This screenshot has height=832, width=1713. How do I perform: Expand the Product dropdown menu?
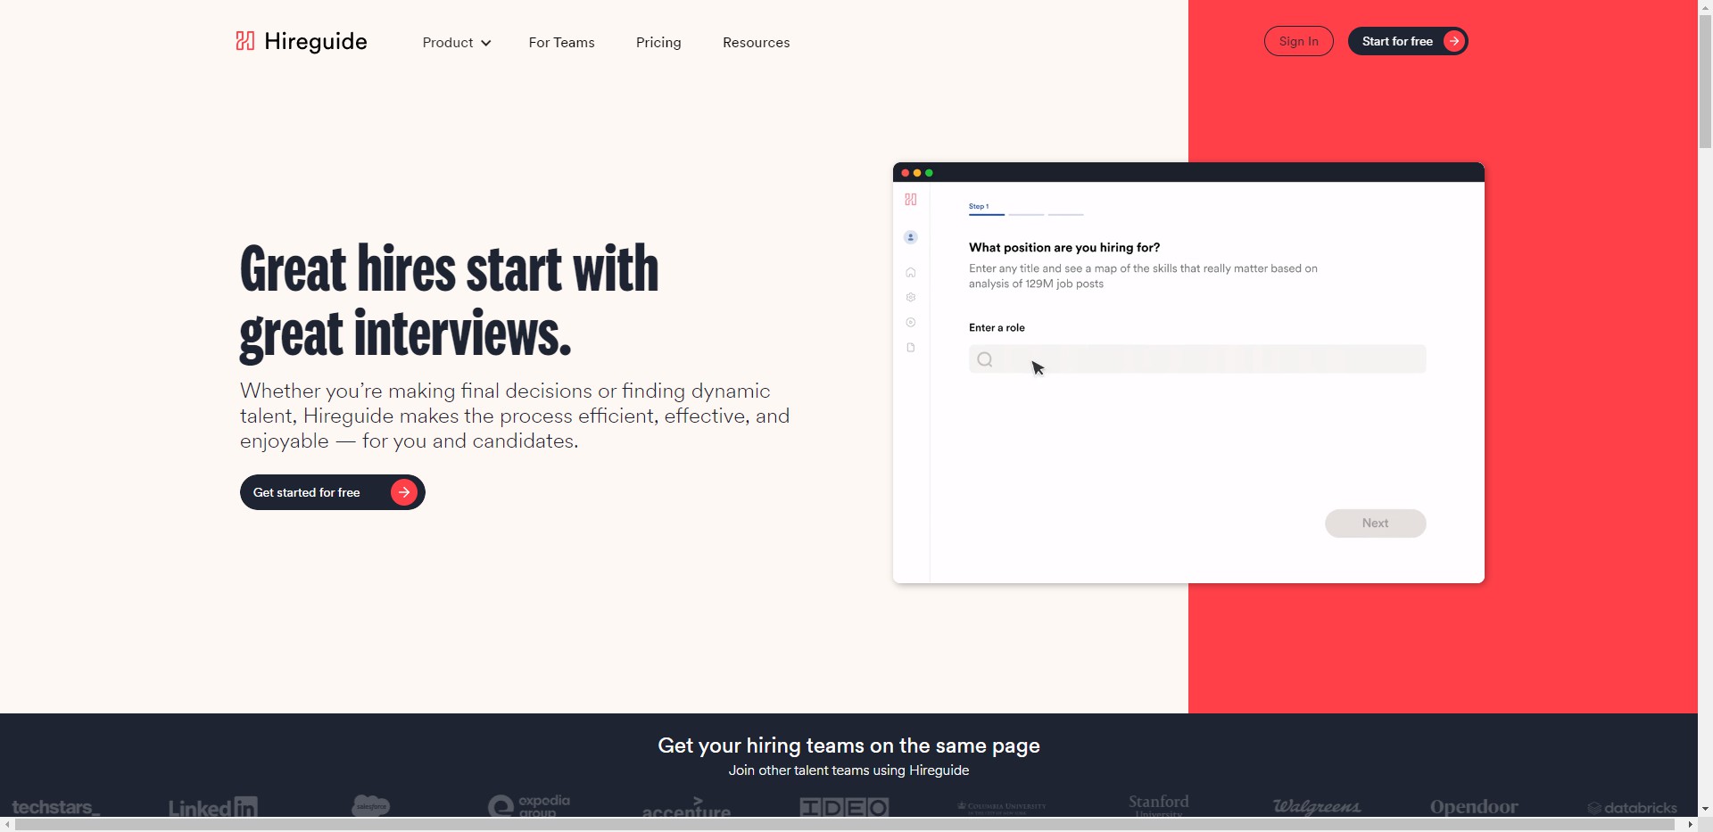[456, 42]
